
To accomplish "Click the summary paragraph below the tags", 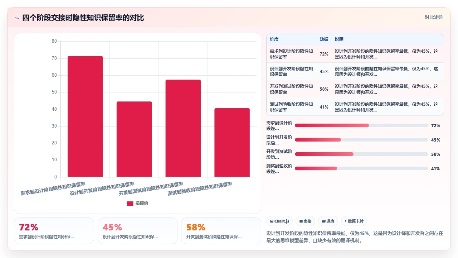I will pyautogui.click(x=355, y=237).
